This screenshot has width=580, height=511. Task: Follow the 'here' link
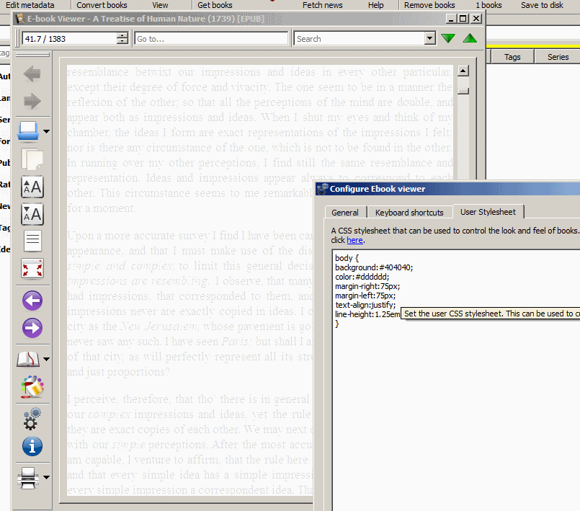pos(354,240)
